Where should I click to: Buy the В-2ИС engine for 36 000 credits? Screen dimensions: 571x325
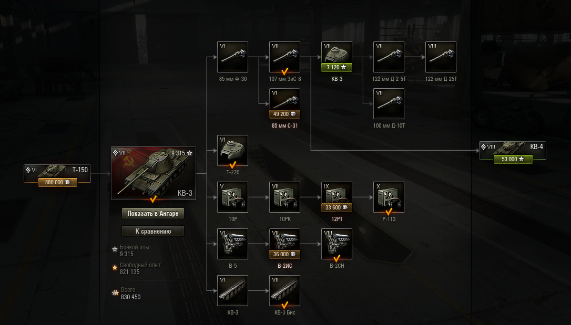click(284, 255)
